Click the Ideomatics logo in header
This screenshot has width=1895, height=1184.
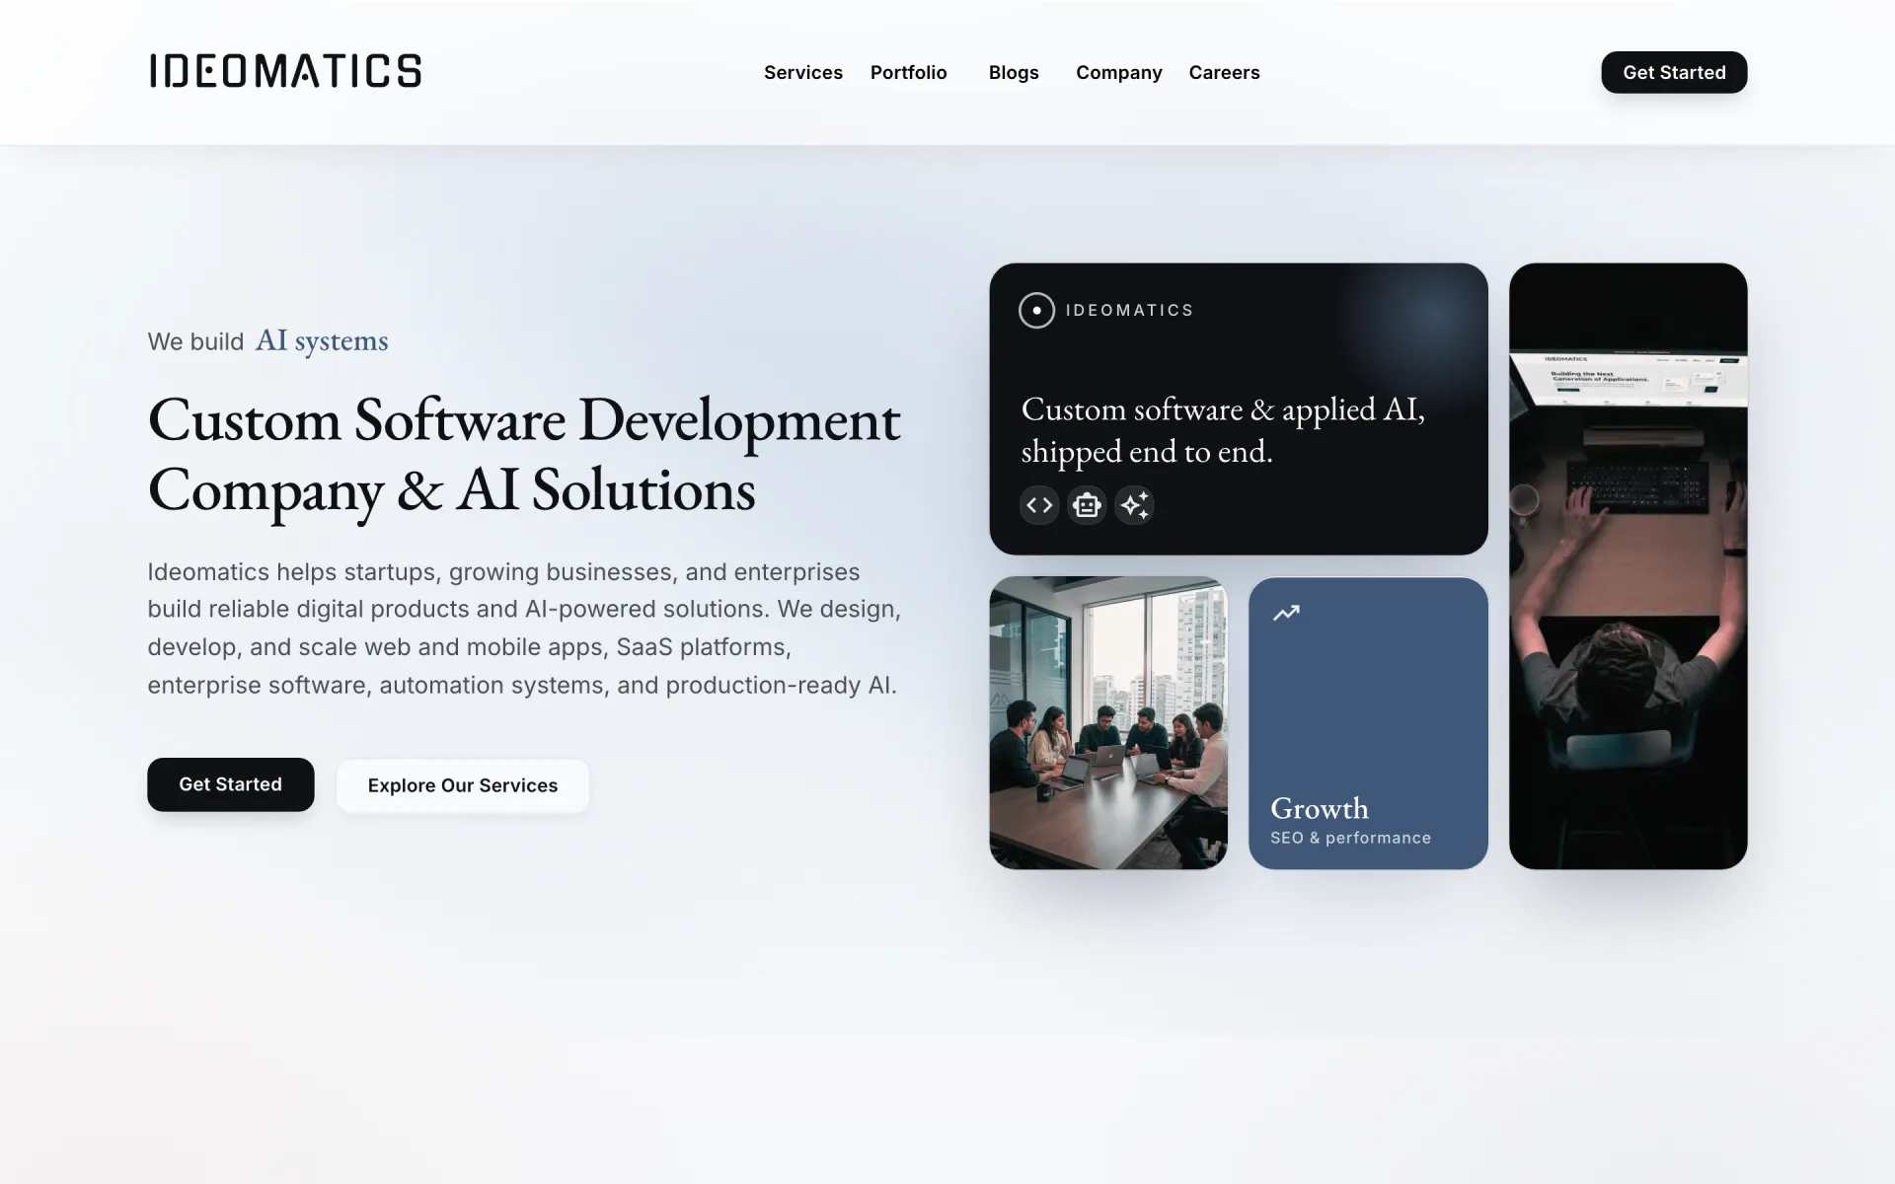point(285,71)
